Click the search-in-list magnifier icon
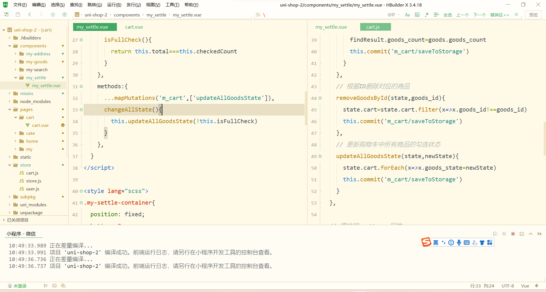Screen dimensions: 546x292 258,15
